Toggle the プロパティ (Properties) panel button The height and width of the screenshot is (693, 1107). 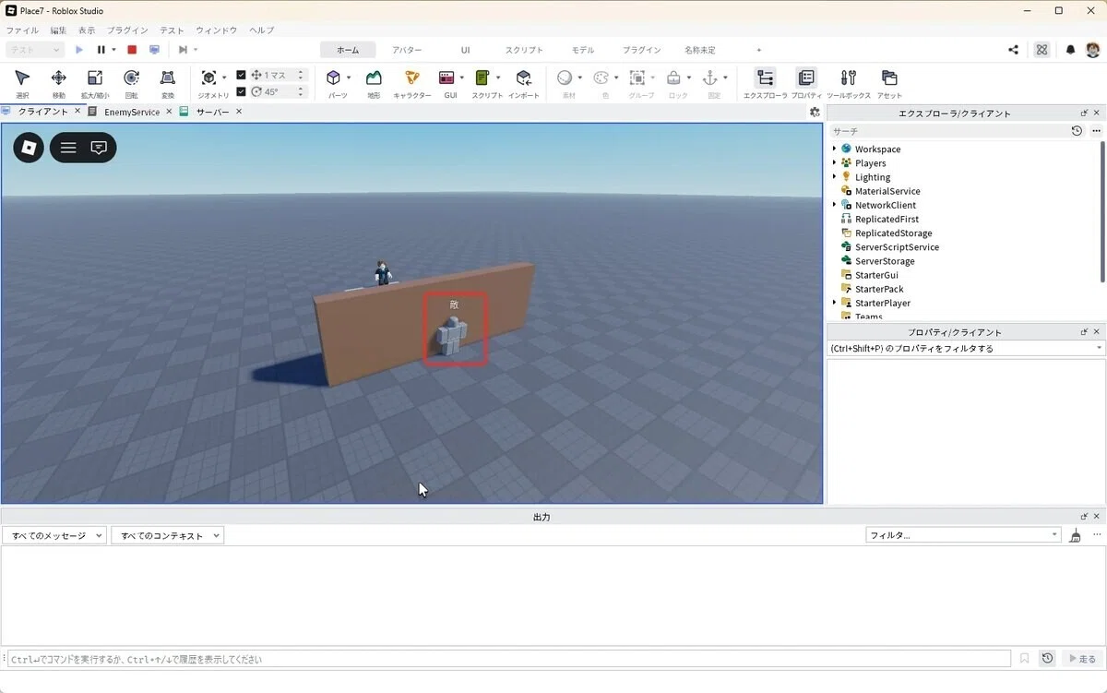(806, 83)
